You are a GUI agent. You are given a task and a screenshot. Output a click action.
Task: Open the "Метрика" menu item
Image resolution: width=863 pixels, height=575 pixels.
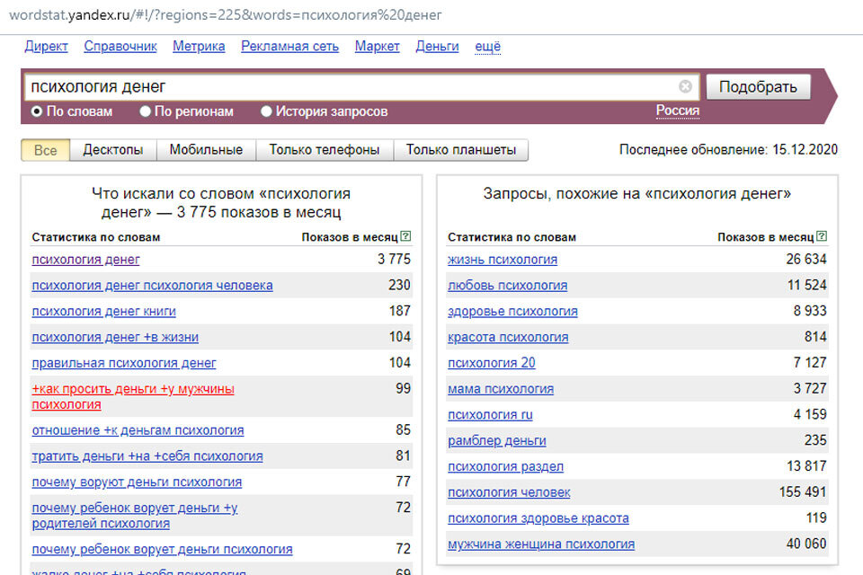(198, 46)
